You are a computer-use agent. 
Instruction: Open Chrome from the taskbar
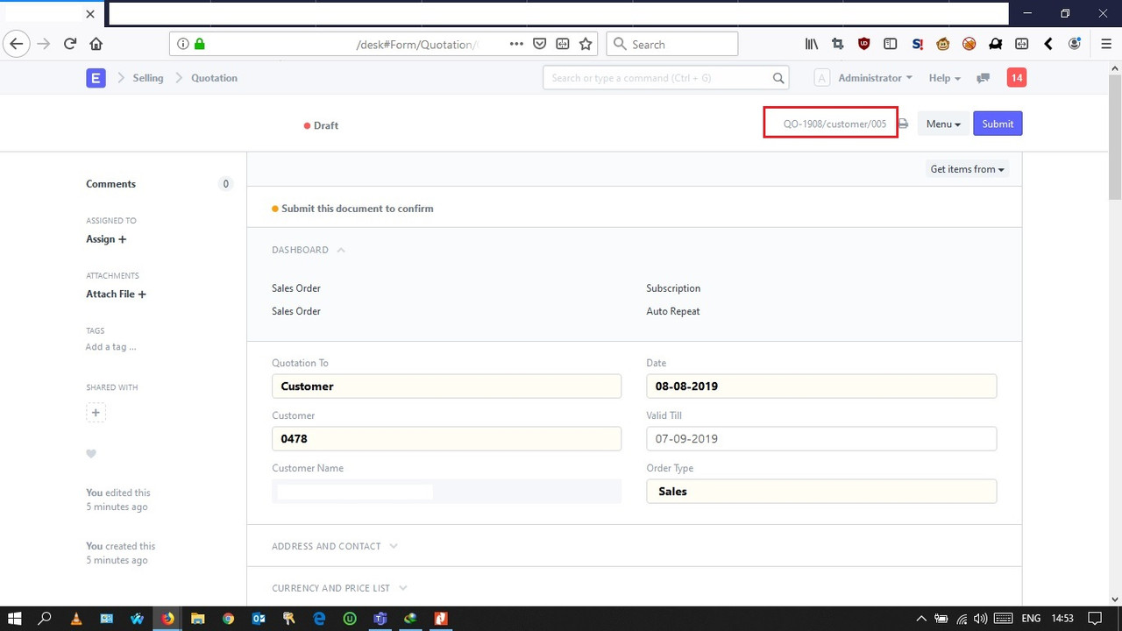pyautogui.click(x=228, y=618)
